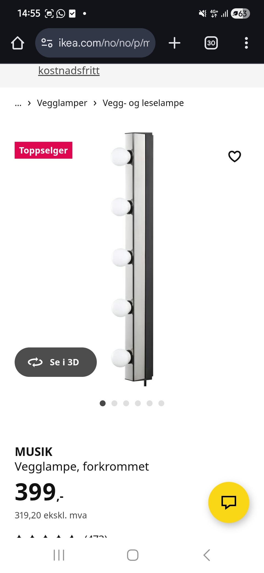Select the fourth image carousel dot
The width and height of the screenshot is (264, 573).
pos(138,403)
